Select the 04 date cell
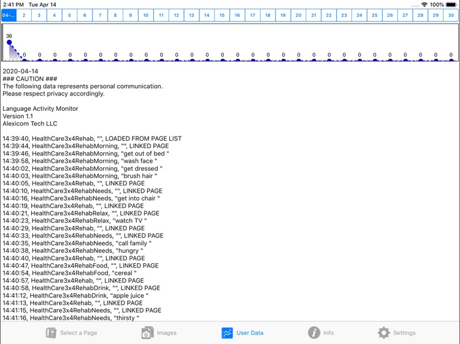 click(x=9, y=15)
